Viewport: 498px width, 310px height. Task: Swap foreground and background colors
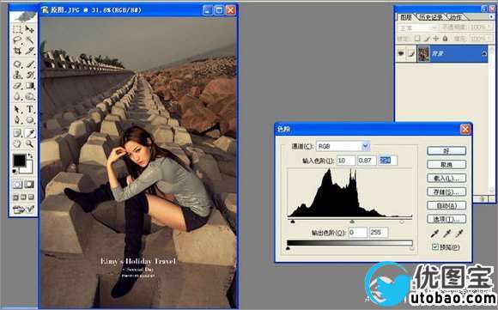[30, 155]
